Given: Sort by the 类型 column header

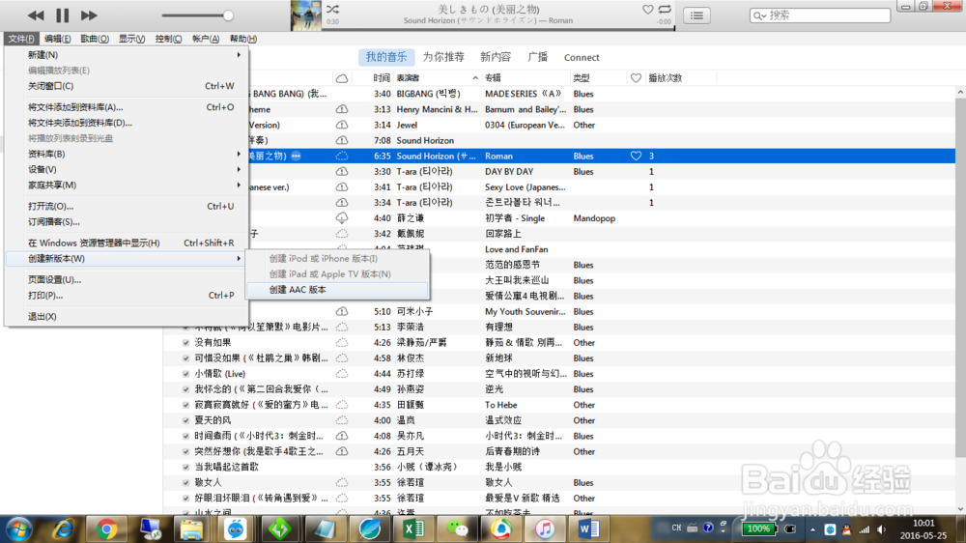Looking at the screenshot, I should [598, 78].
